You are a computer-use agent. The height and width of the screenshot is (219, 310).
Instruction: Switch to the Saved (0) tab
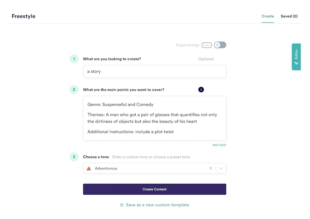coord(289,16)
